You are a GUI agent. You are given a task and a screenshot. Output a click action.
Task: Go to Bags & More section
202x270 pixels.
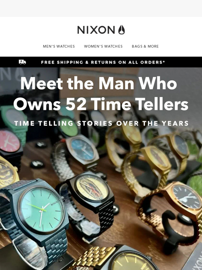pyautogui.click(x=145, y=46)
